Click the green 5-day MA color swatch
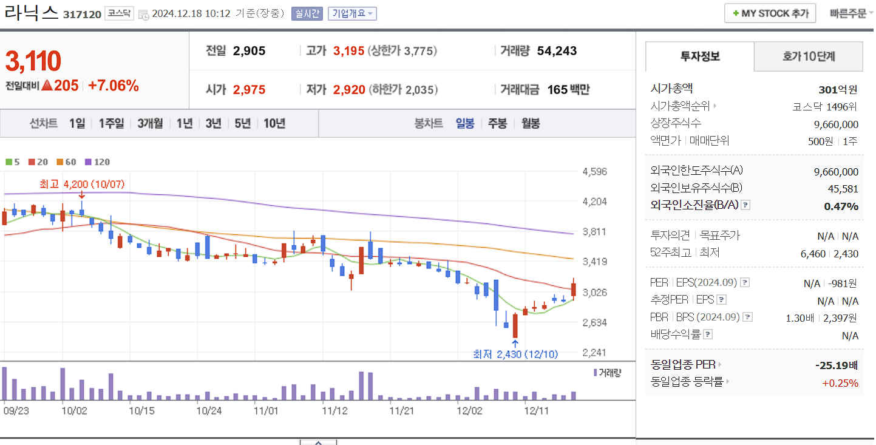 (8, 161)
